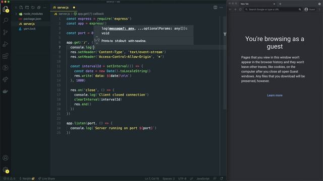Screen dimensions: 323x181
Task: Open explorer More Actions ellipsis
Action: 45,8
